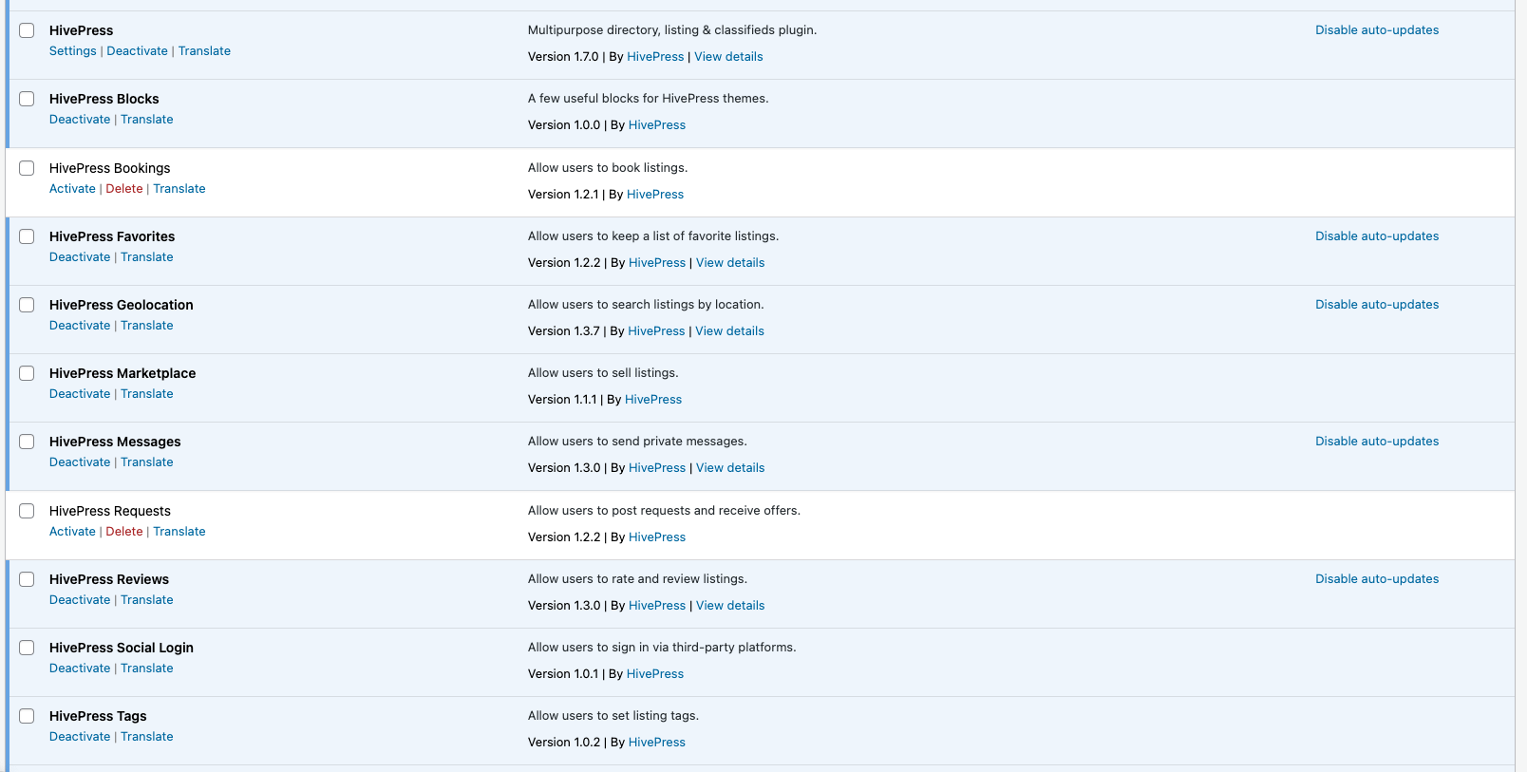Image resolution: width=1527 pixels, height=772 pixels.
Task: View details of HivePress Geolocation
Action: (x=729, y=331)
